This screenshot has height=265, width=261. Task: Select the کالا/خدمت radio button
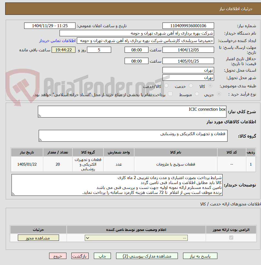(x=166, y=86)
